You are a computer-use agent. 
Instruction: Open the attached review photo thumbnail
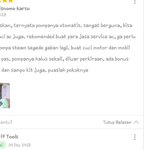pyautogui.click(x=5, y=96)
